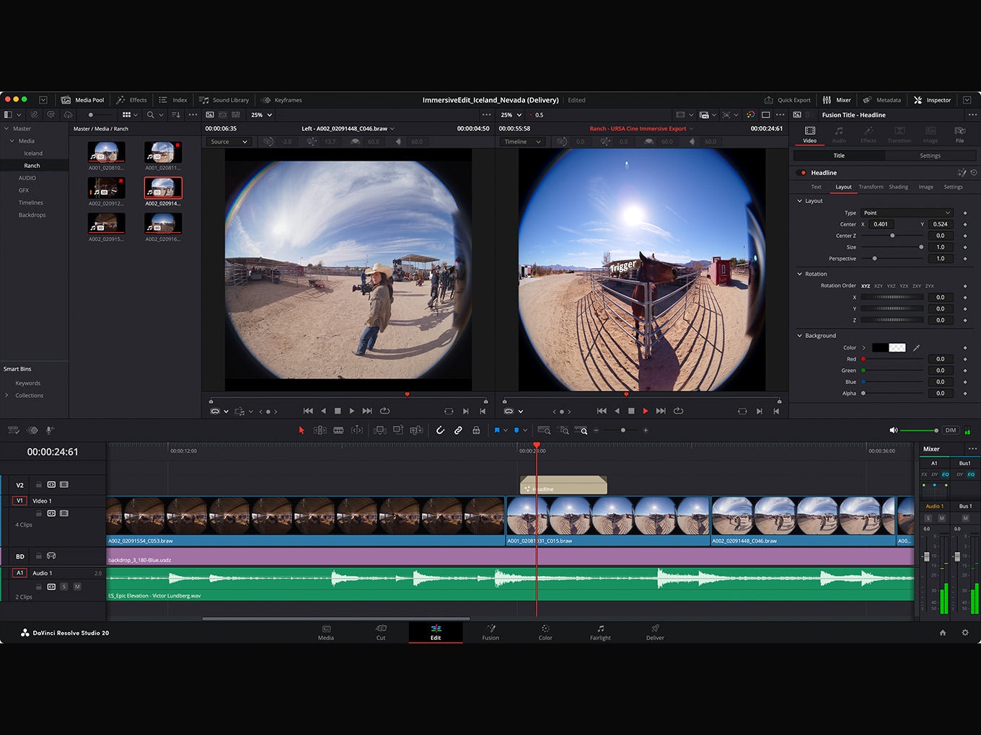This screenshot has width=981, height=735.
Task: Open the Transform tab in Inspector
Action: (871, 187)
